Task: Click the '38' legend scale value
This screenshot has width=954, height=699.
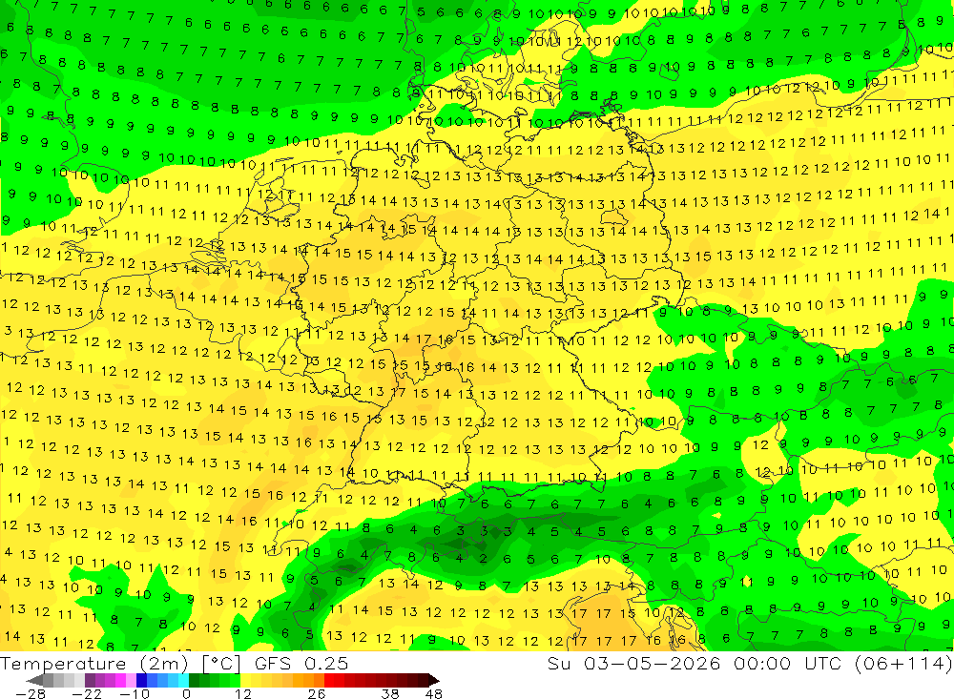Action: tap(389, 694)
